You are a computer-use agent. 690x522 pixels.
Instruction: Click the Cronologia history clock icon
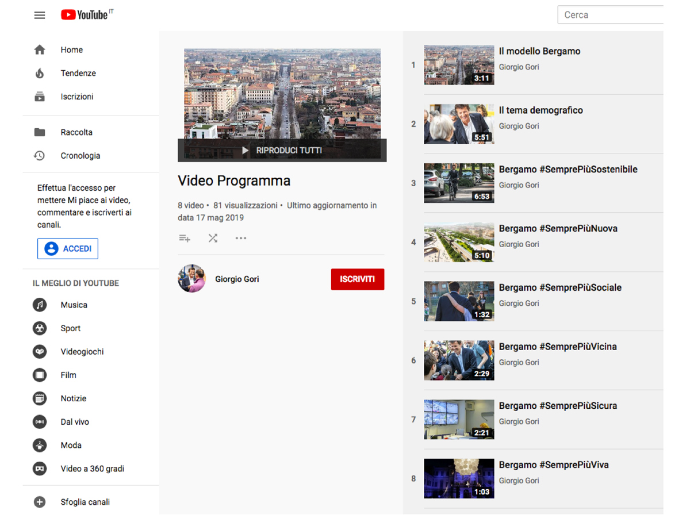[x=40, y=156]
